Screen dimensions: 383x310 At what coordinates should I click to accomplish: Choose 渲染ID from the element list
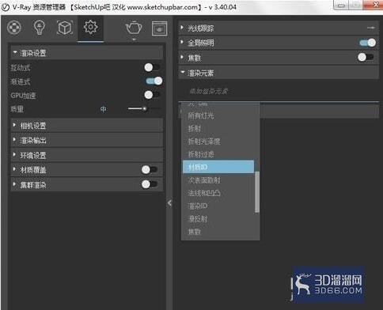coord(218,206)
